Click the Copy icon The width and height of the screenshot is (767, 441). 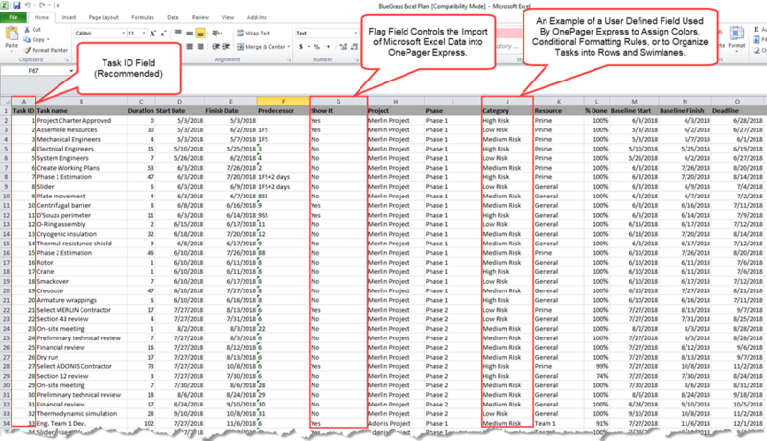point(27,39)
